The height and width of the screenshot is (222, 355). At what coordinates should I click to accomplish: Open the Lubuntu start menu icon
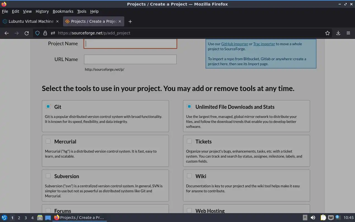[4, 218]
